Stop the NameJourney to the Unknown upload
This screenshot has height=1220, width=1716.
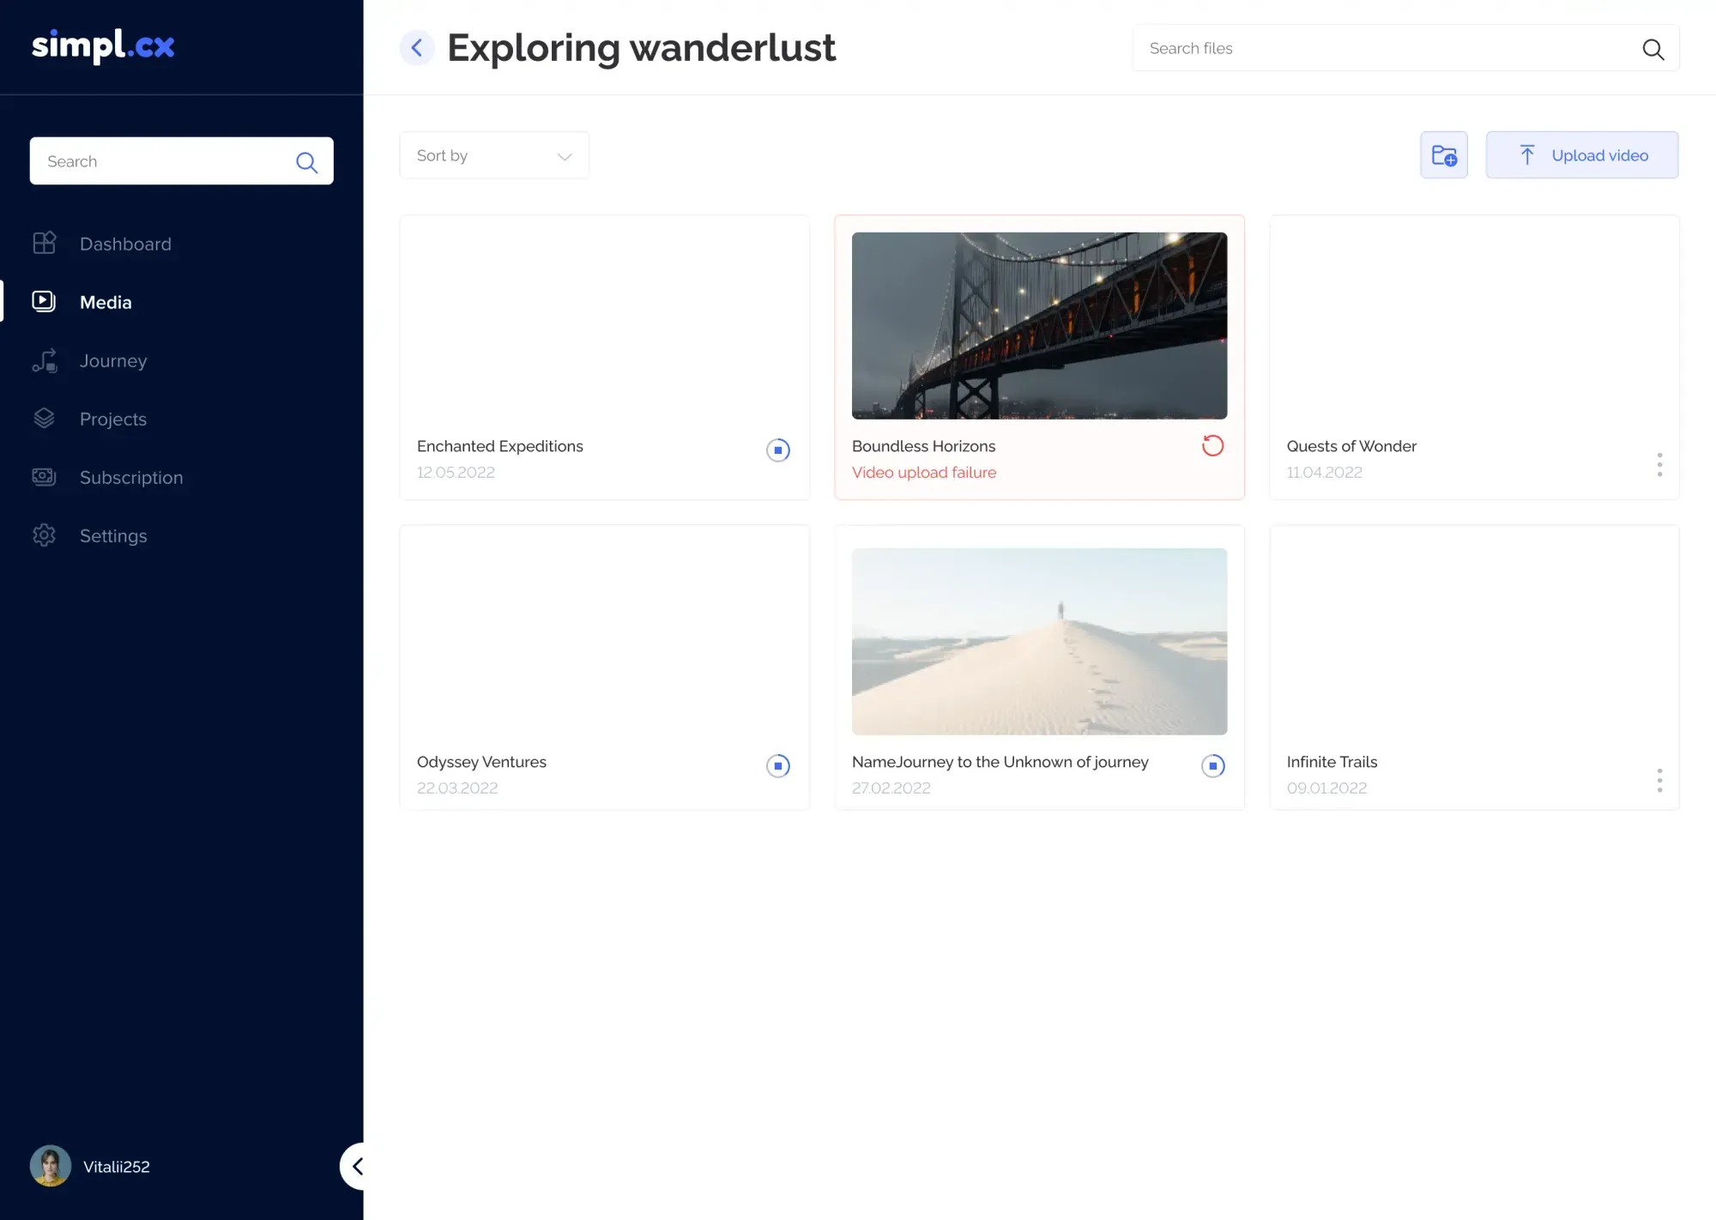(1212, 765)
